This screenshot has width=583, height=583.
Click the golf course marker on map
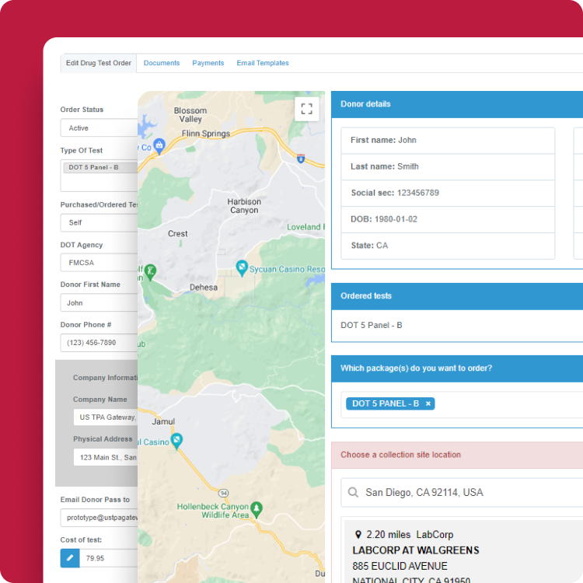click(x=150, y=272)
